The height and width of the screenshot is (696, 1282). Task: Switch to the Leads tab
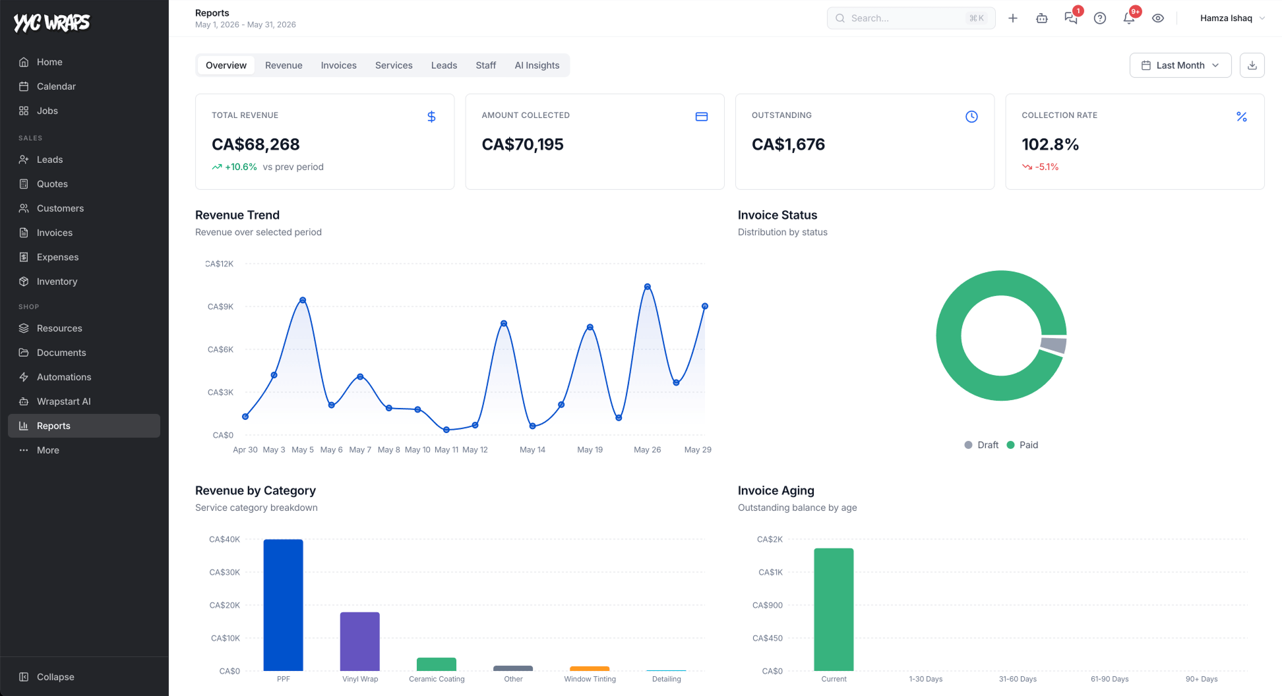444,65
